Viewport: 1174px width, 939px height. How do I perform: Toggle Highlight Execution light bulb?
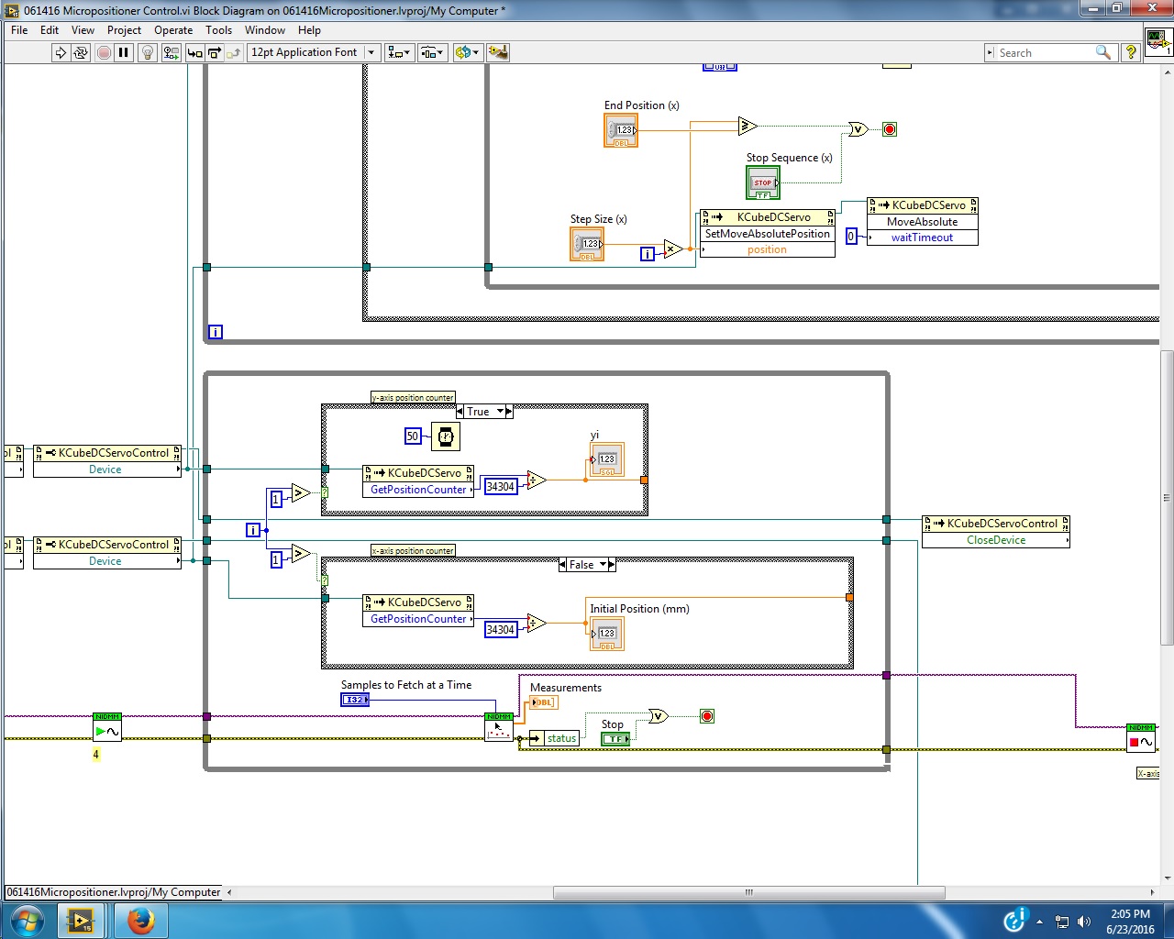tap(147, 52)
